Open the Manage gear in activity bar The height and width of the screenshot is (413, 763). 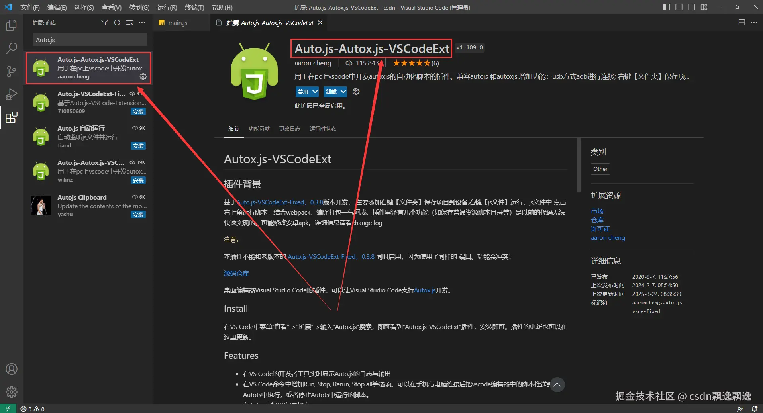coord(12,392)
